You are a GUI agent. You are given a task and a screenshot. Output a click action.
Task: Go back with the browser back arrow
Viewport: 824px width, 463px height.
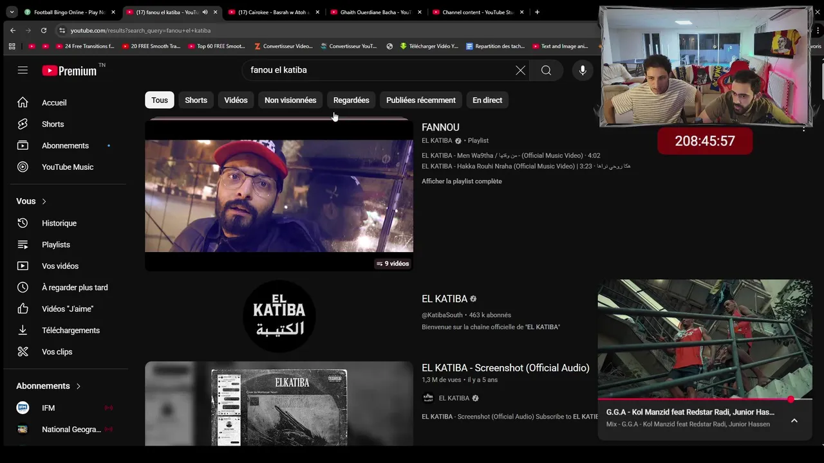tap(13, 30)
